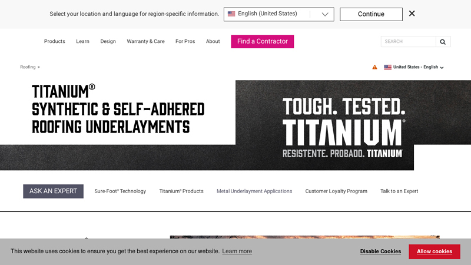This screenshot has height=265, width=471.
Task: Click the search magnifier icon
Action: (443, 42)
